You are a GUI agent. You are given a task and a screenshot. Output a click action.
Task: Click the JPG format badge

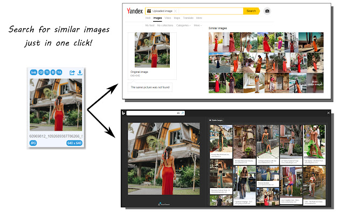point(33,143)
